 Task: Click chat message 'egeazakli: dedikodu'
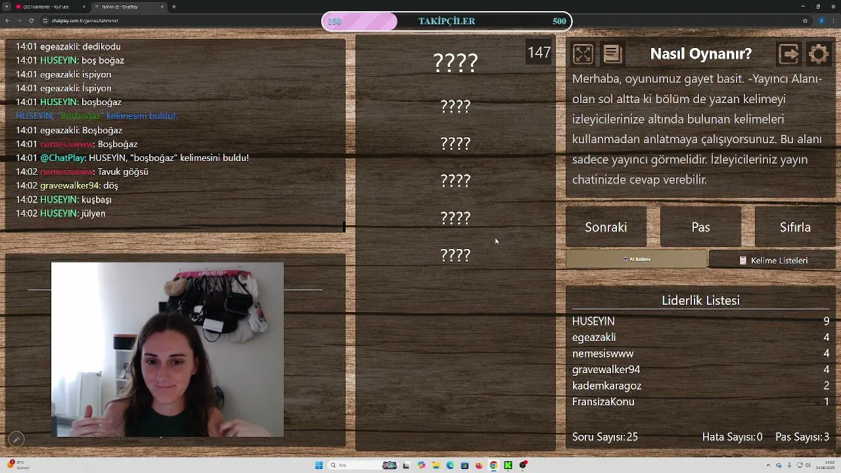click(68, 47)
